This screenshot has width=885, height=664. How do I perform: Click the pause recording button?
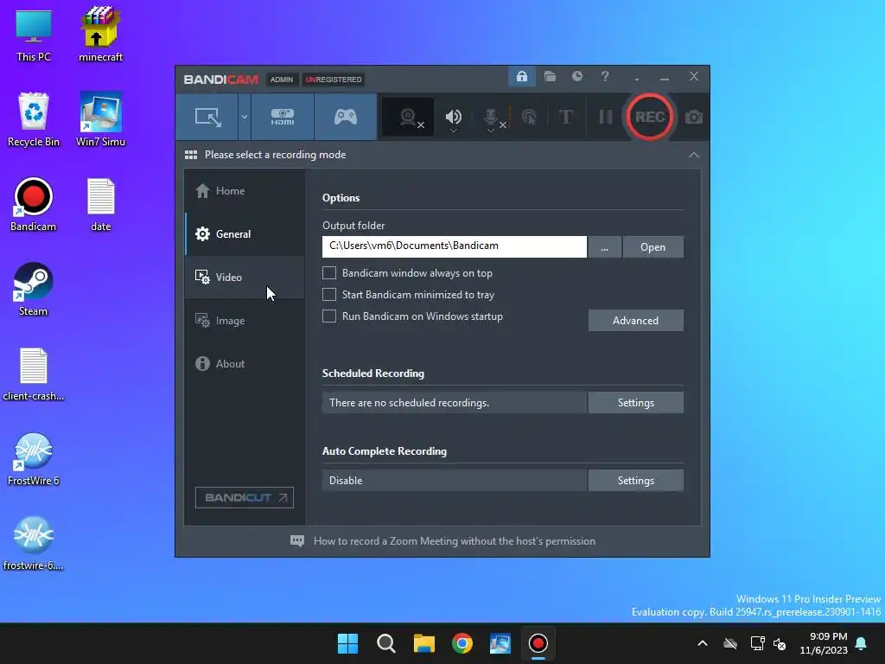click(606, 117)
